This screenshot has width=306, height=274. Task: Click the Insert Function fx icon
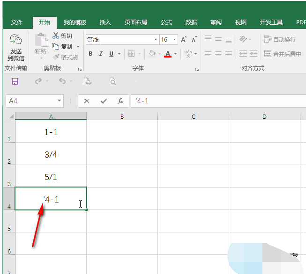[x=120, y=101]
